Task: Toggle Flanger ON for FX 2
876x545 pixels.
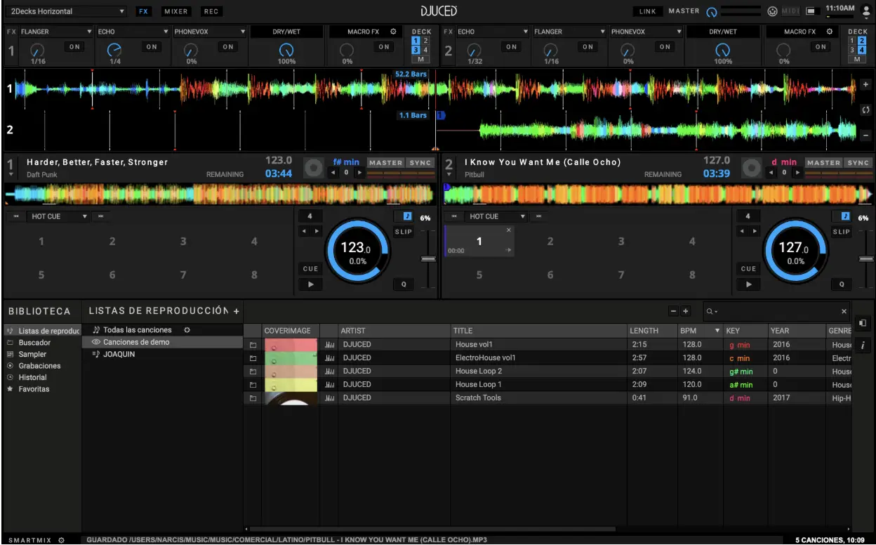Action: click(x=588, y=47)
